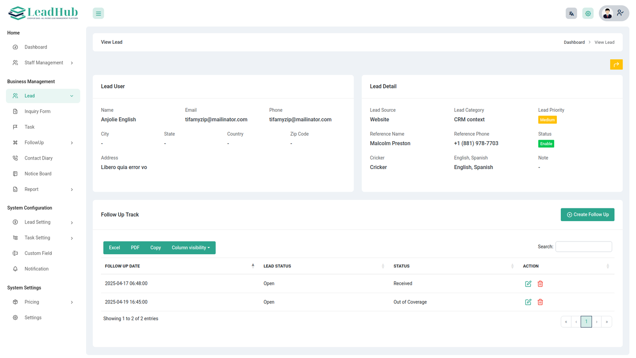
Task: Edit the Out of Coverage follow up
Action: pyautogui.click(x=528, y=302)
